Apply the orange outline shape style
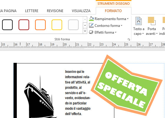 (x=40, y=25)
